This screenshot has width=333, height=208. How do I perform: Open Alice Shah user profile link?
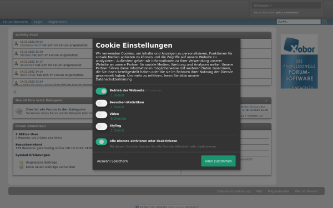28,75
